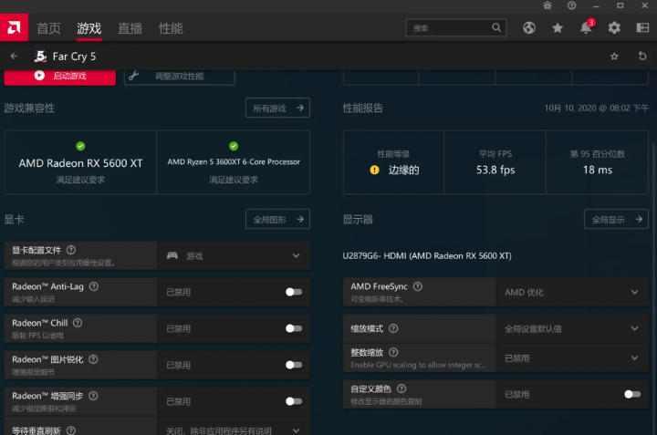Open the notifications bell icon
This screenshot has width=657, height=435.
click(585, 28)
